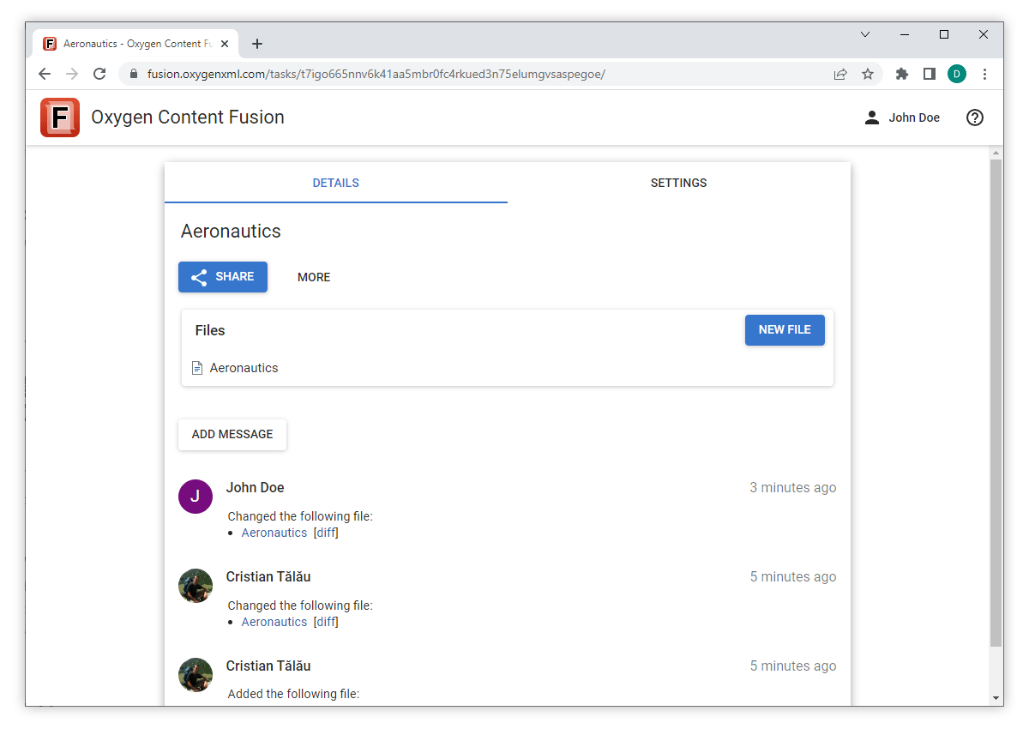Switch to the Settings tab
This screenshot has width=1029, height=729.
[679, 183]
